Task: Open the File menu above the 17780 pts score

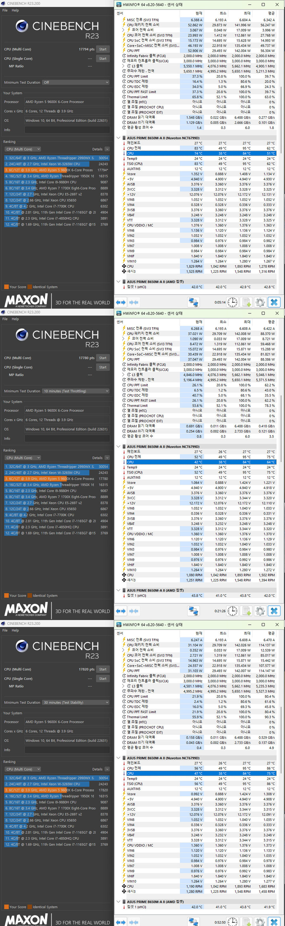Action: coord(5,319)
